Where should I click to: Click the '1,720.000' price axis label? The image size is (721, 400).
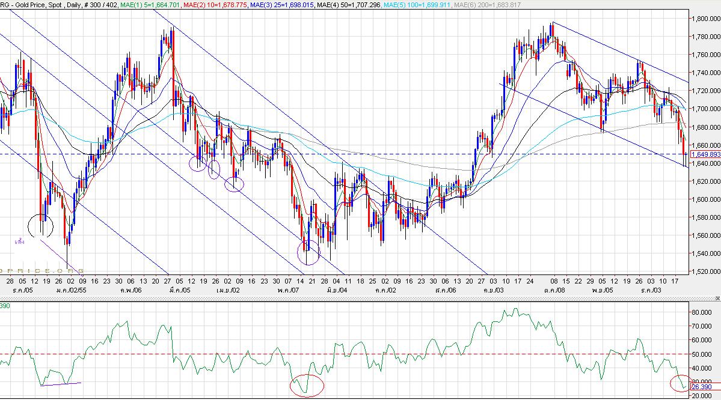point(706,91)
